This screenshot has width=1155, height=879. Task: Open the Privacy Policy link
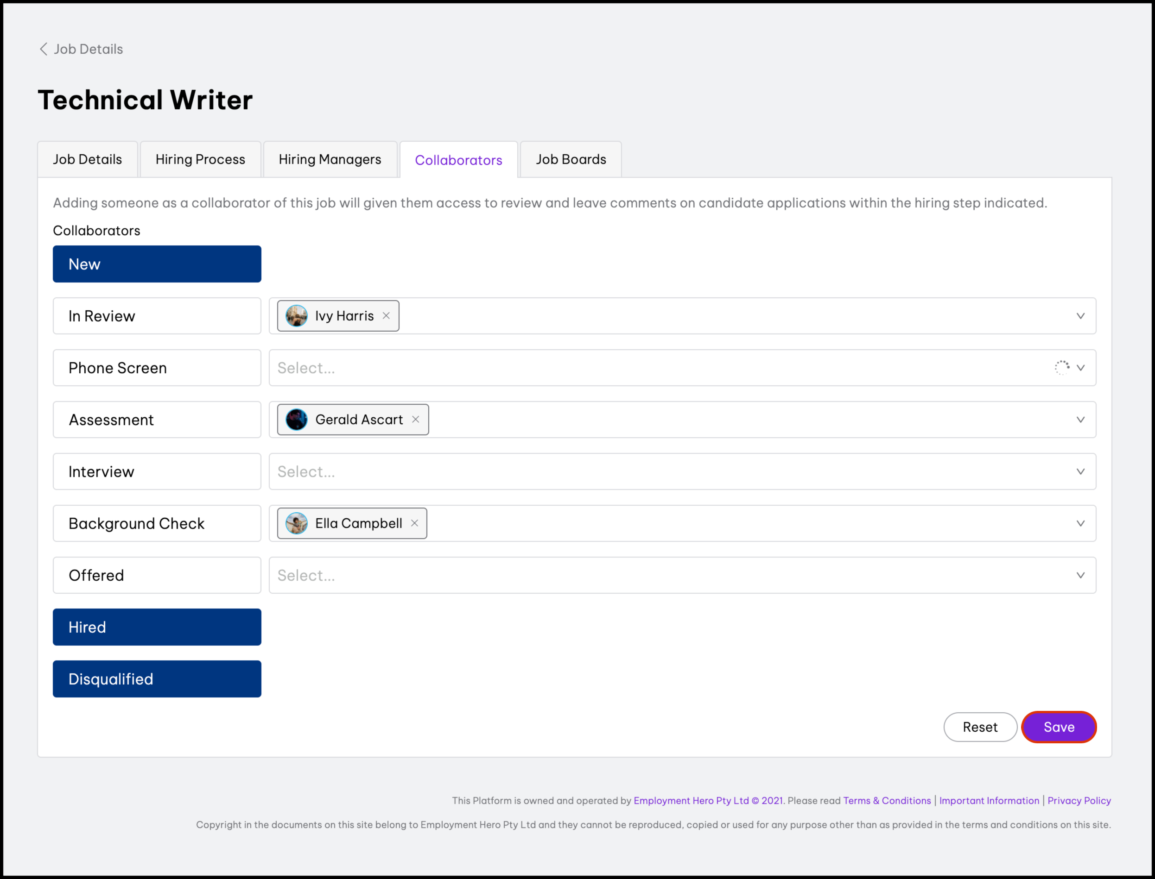coord(1079,801)
